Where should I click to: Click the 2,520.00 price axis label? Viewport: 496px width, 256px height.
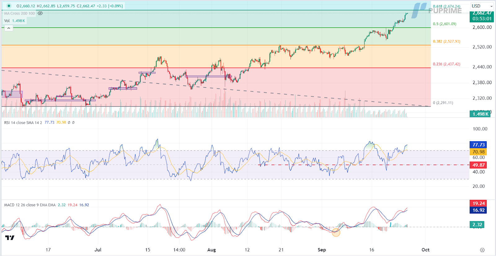[x=482, y=47]
